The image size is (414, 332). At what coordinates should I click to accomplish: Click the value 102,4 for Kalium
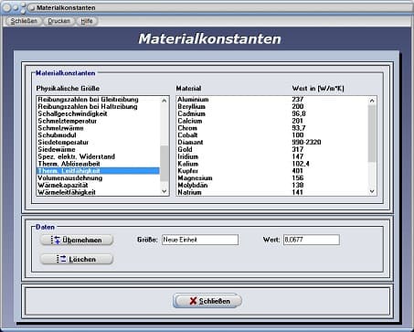point(301,164)
